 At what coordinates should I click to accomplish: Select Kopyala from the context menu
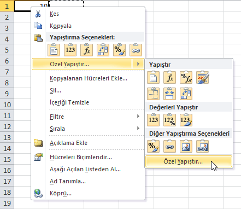[x=88, y=26]
